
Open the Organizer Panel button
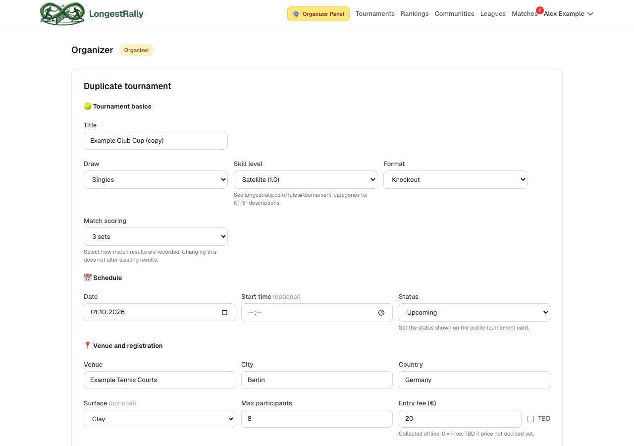click(318, 14)
